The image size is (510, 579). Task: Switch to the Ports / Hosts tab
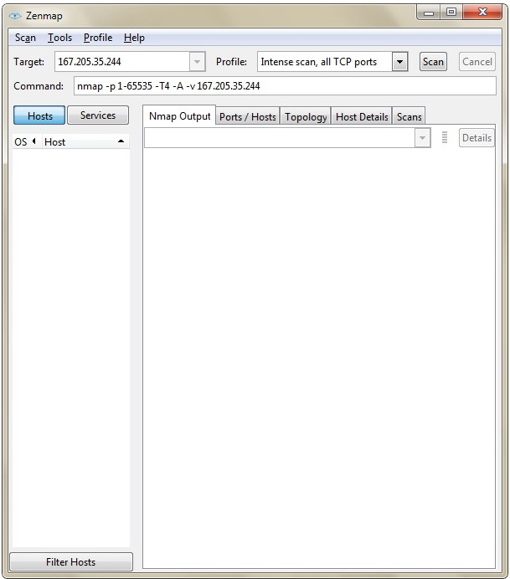pos(247,117)
